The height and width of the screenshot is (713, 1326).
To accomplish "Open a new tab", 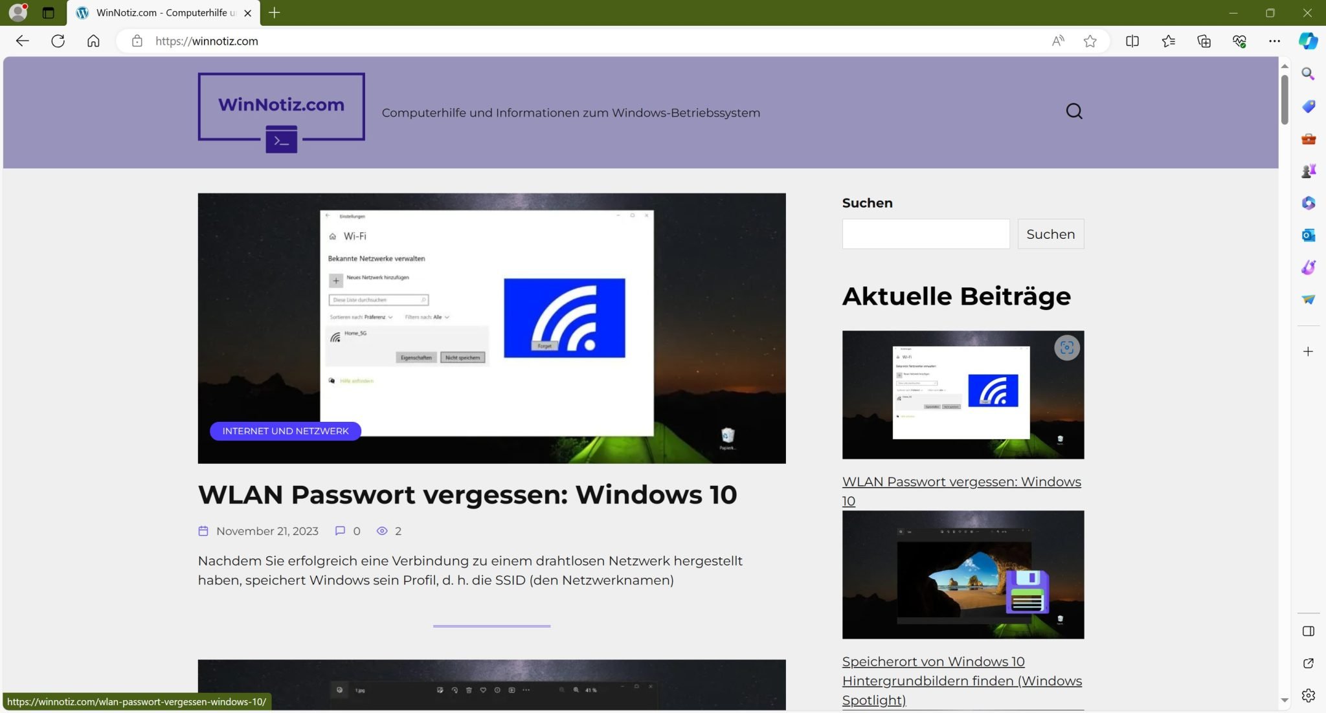I will click(275, 12).
